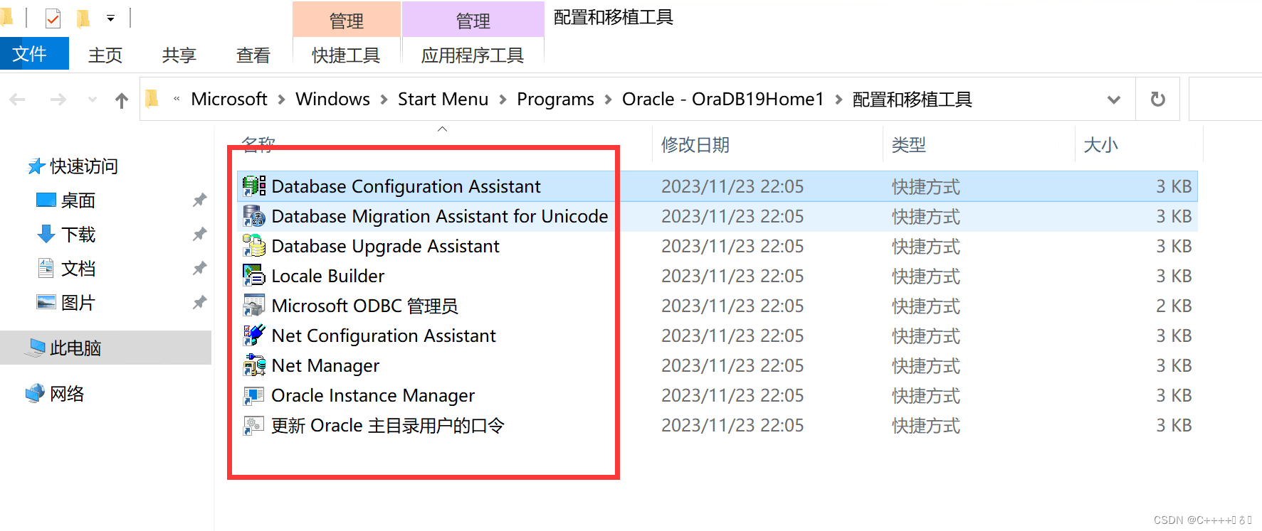Screen dimensions: 1262x531
Task: Open the 文件 menu tab
Action: pyautogui.click(x=30, y=54)
